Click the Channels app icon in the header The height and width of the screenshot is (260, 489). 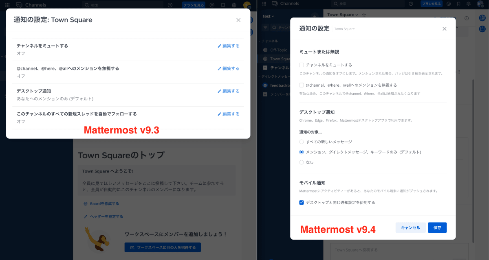pos(276,4)
